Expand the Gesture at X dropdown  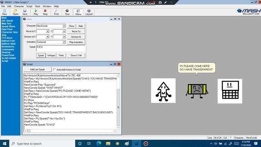[x=47, y=37]
